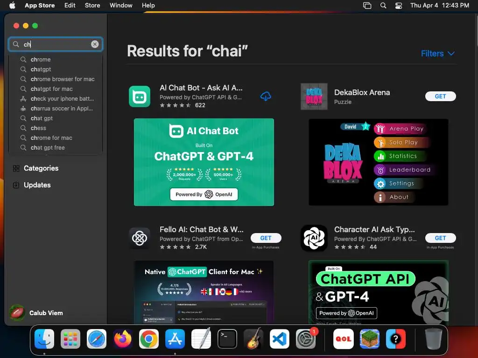
Task: Open the Calub Viem account profile
Action: [36, 313]
